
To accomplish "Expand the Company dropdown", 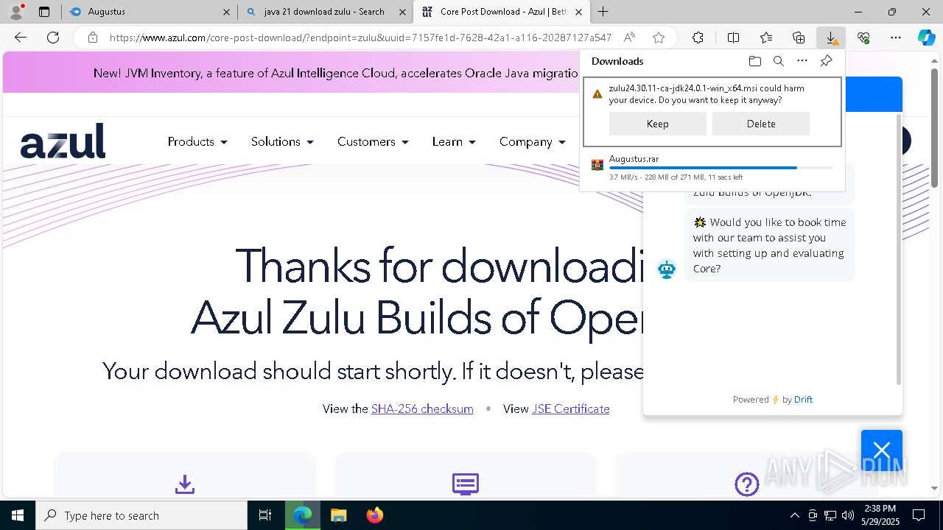I will pyautogui.click(x=532, y=141).
